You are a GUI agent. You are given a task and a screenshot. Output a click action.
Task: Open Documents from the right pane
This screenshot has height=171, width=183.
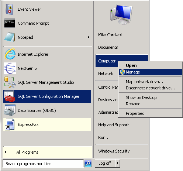pyautogui.click(x=108, y=47)
